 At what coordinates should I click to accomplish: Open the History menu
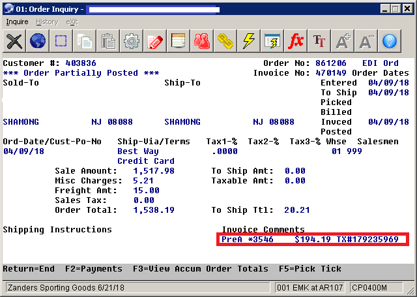click(47, 22)
